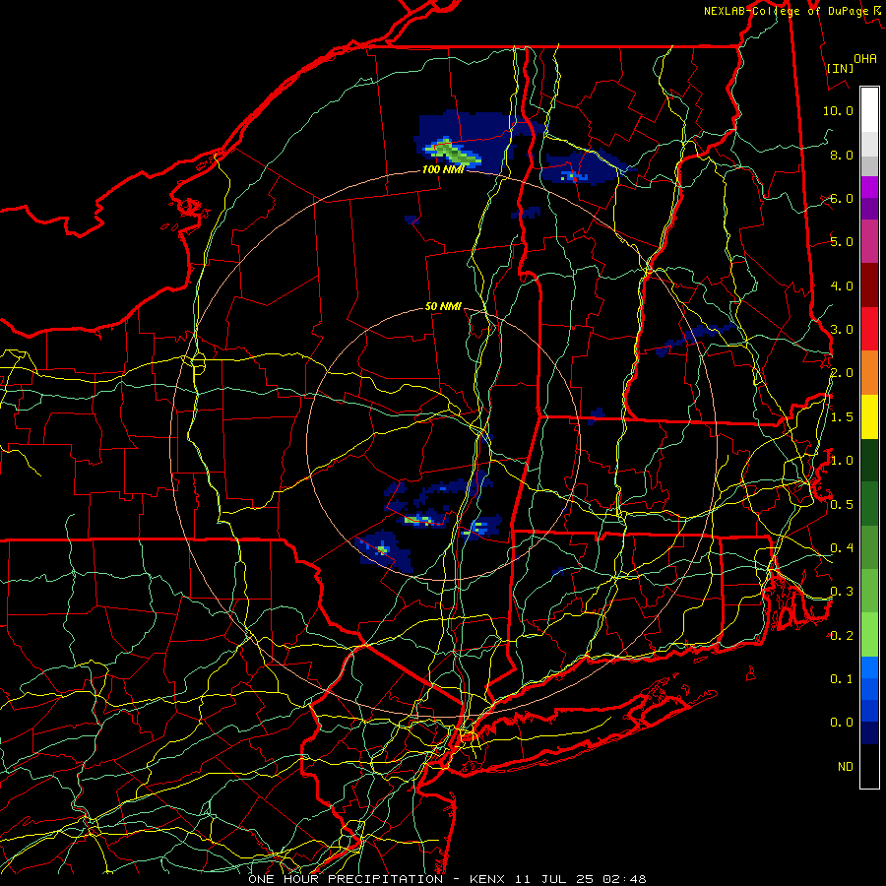
Task: Pick the navy swatch below 0.0
Action: click(x=869, y=732)
